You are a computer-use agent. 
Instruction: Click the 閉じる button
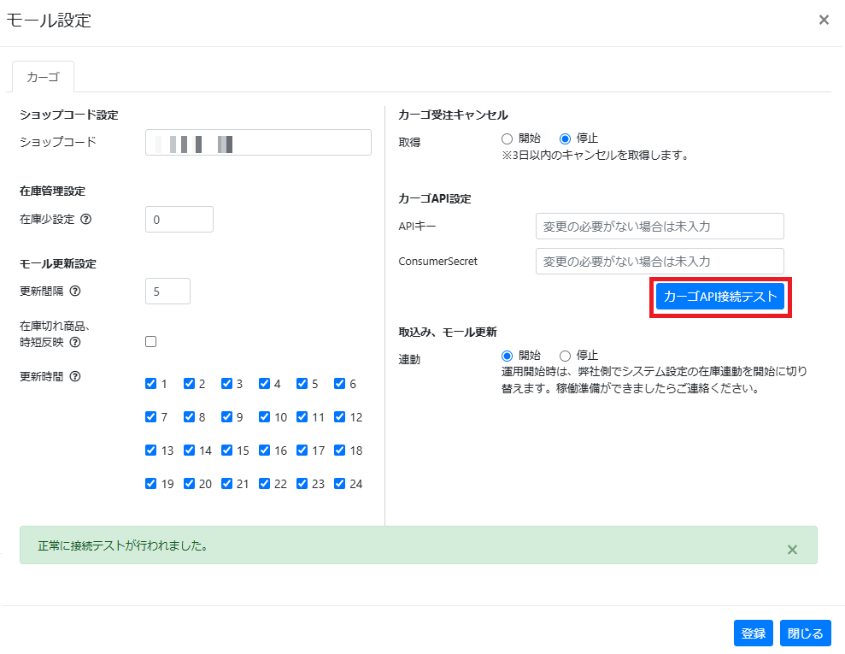coord(805,633)
